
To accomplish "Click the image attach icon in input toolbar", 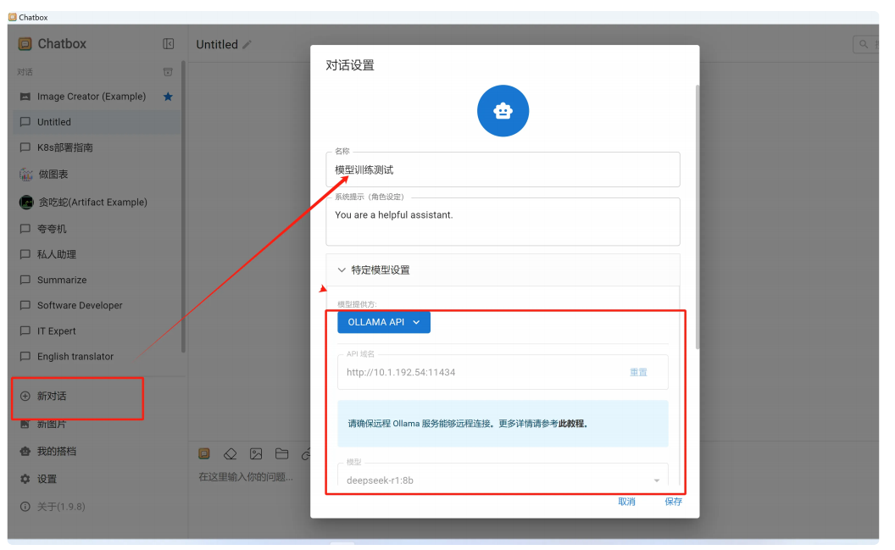I will pyautogui.click(x=256, y=454).
